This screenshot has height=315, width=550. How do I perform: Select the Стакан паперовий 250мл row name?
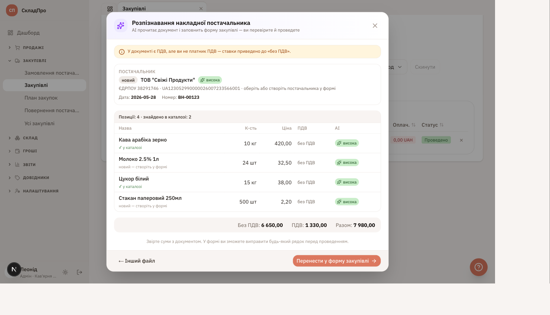[x=150, y=198]
